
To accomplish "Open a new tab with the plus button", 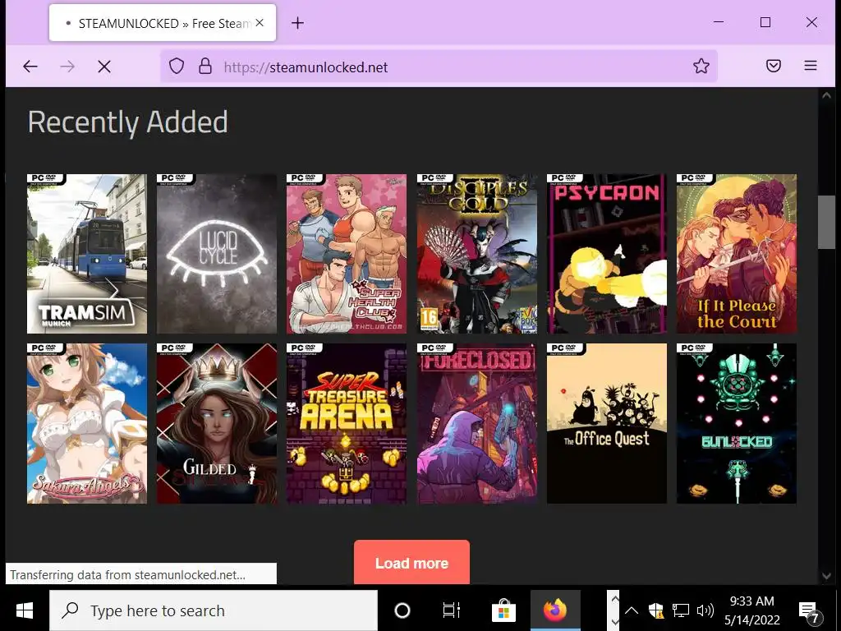I will pyautogui.click(x=297, y=23).
